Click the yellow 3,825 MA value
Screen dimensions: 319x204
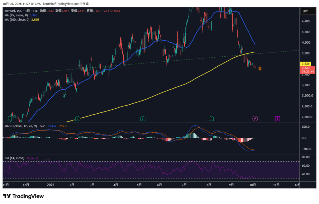pyautogui.click(x=35, y=20)
